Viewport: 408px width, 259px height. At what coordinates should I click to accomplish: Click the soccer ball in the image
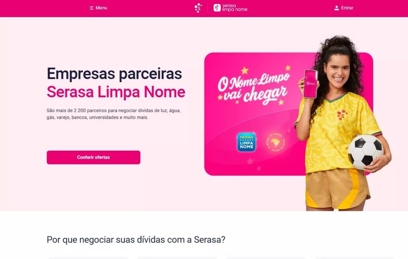click(365, 152)
